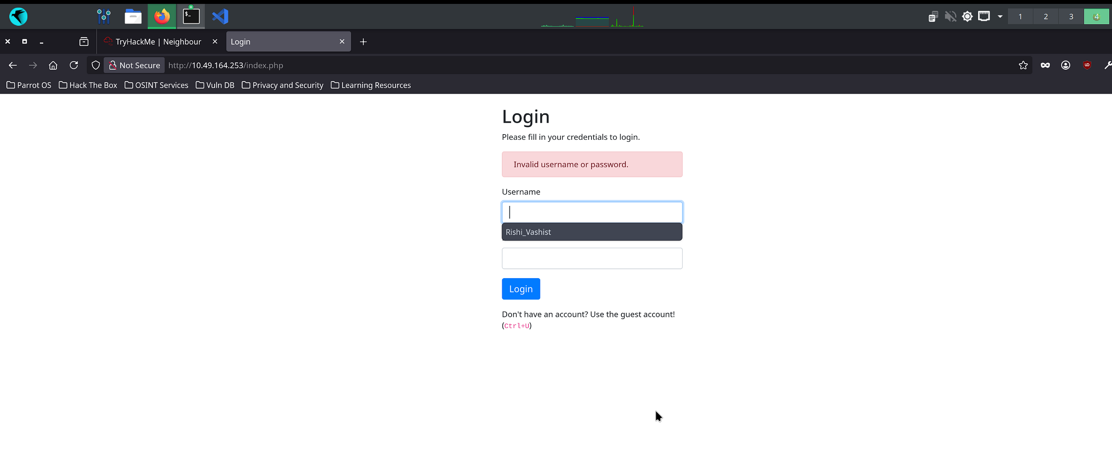Open the uBlock Origin extension
The width and height of the screenshot is (1112, 461).
point(1087,65)
